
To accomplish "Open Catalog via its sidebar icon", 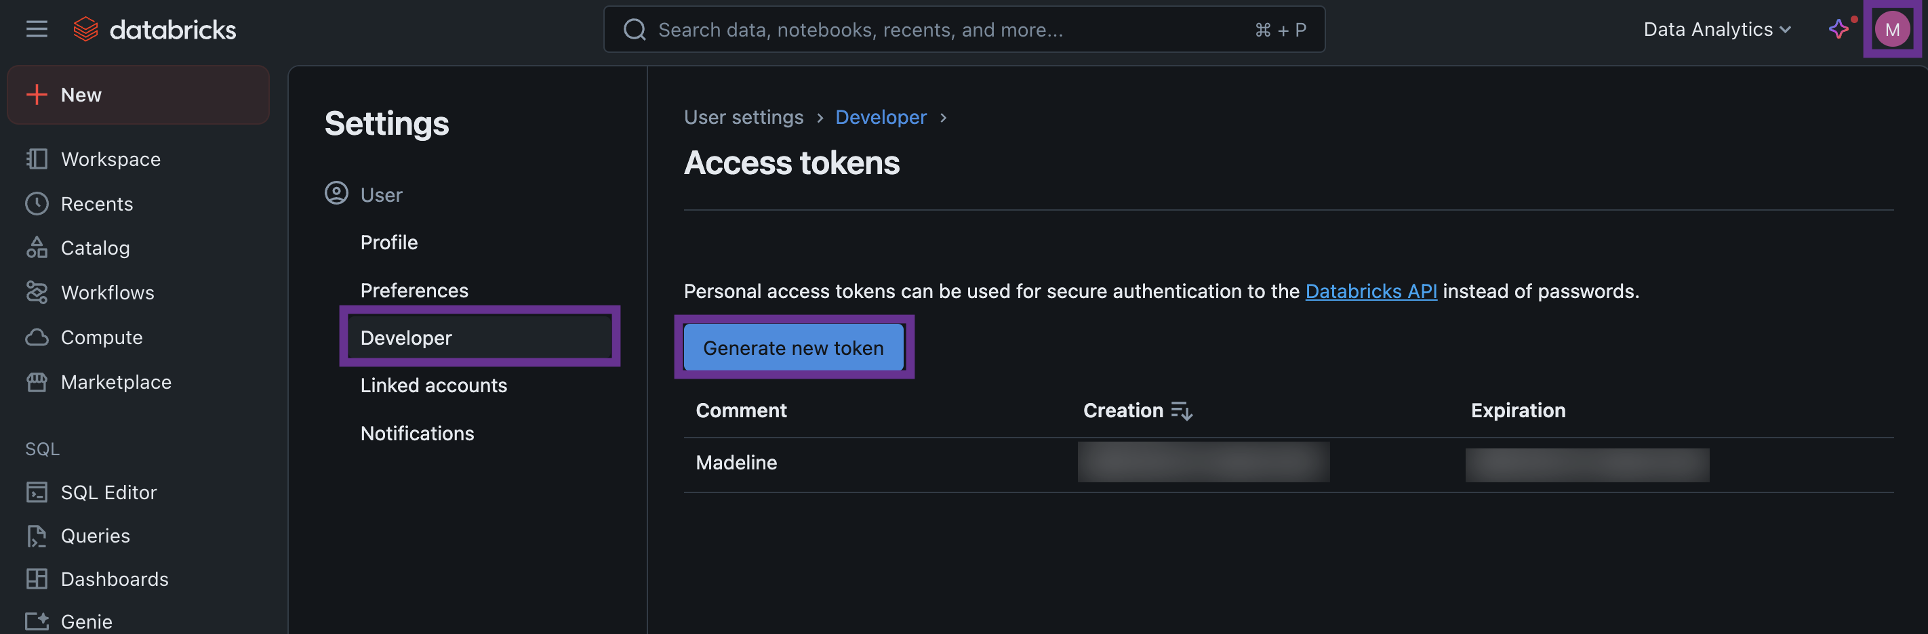I will click(x=37, y=247).
